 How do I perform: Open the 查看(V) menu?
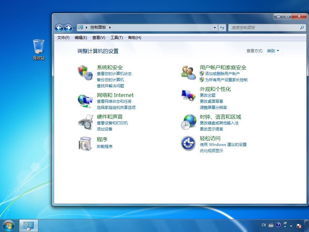click(x=98, y=37)
